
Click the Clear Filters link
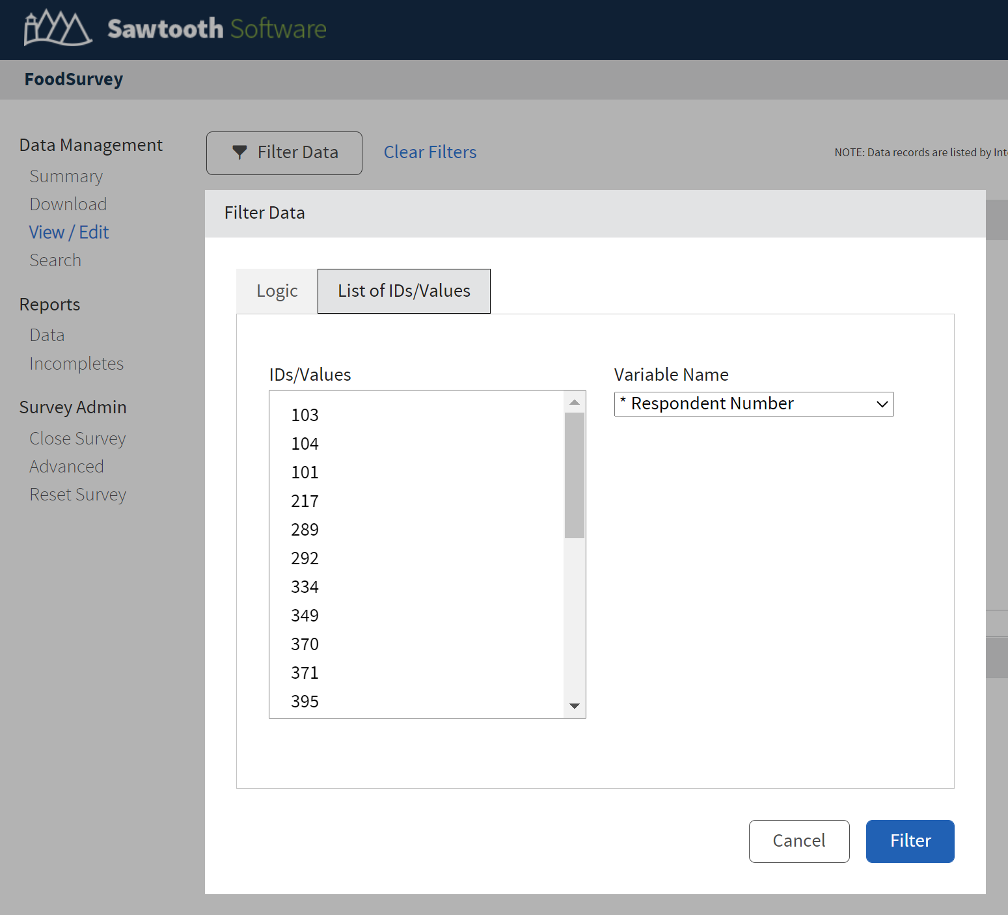tap(429, 152)
